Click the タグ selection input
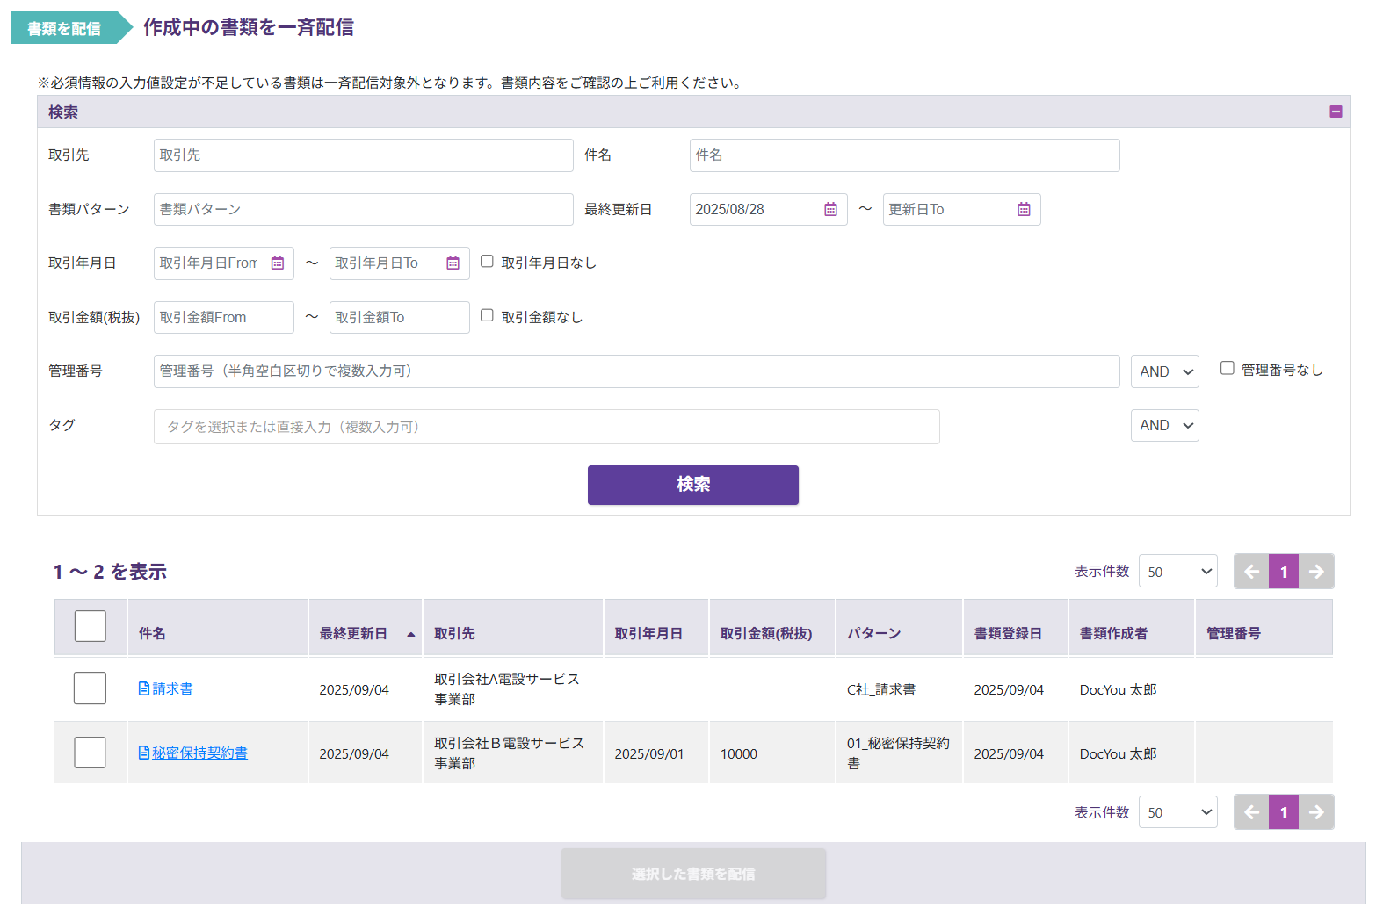The width and height of the screenshot is (1376, 915). pyautogui.click(x=547, y=427)
